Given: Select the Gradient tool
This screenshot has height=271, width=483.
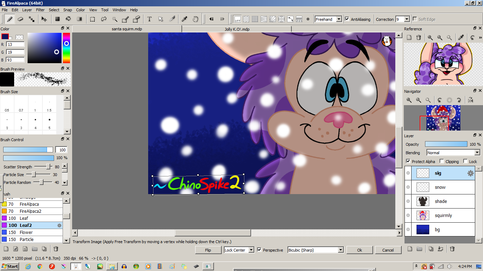Looking at the screenshot, I should tap(80, 19).
